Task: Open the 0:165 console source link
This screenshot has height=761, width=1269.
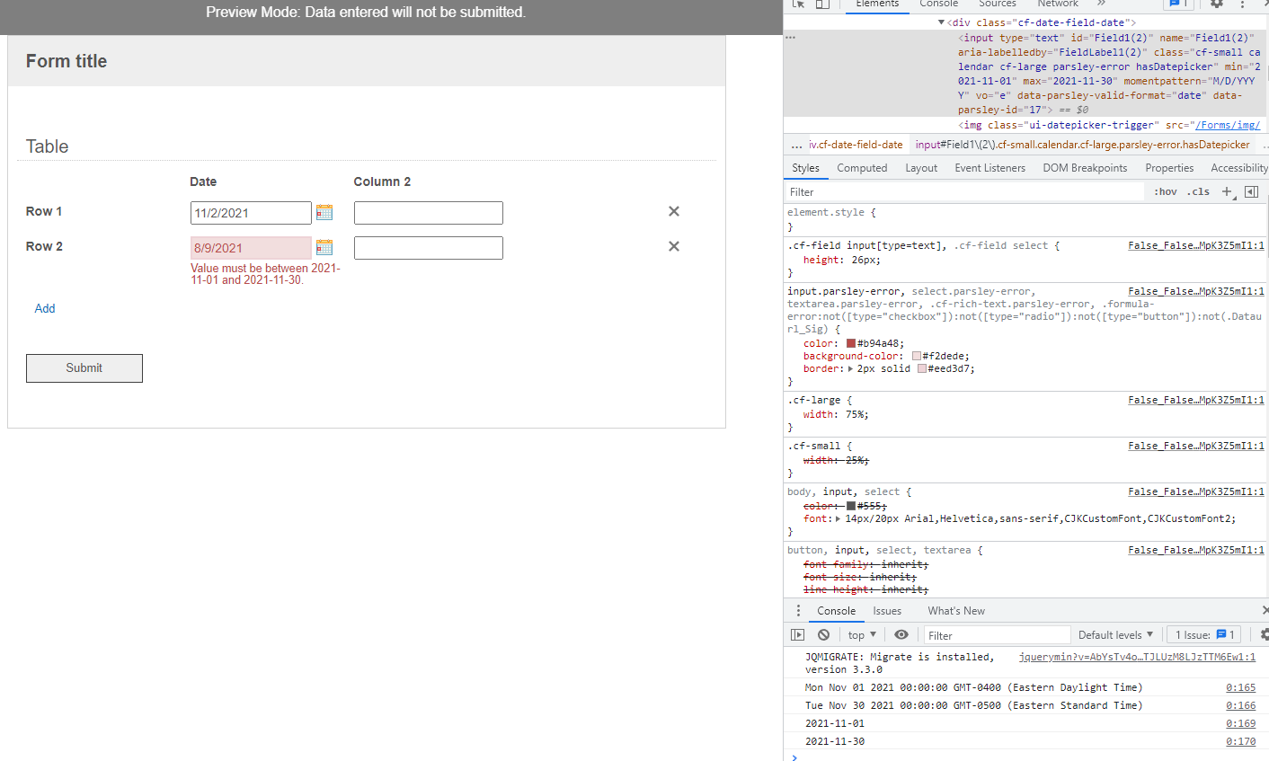Action: 1241,687
